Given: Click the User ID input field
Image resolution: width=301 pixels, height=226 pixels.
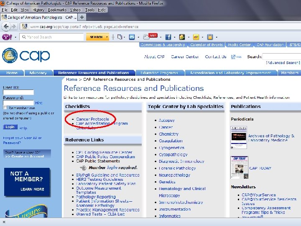Looking at the screenshot, I should pyautogui.click(x=18, y=92).
